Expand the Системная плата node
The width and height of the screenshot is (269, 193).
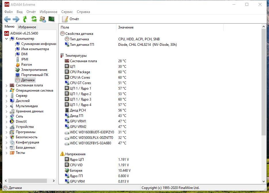(6, 85)
